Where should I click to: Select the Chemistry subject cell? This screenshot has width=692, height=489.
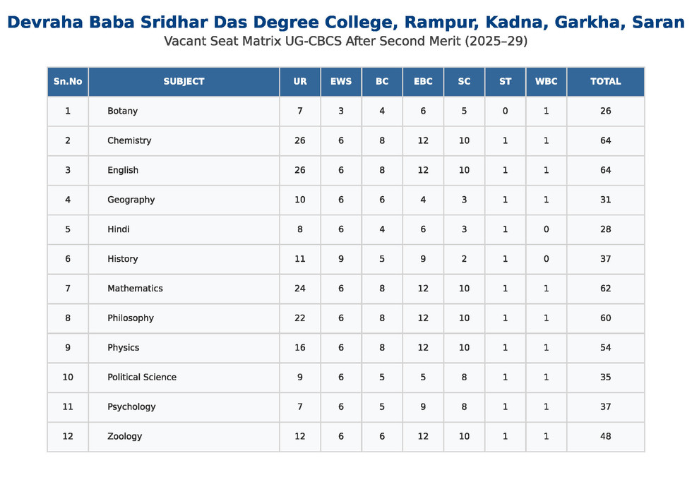pyautogui.click(x=129, y=140)
